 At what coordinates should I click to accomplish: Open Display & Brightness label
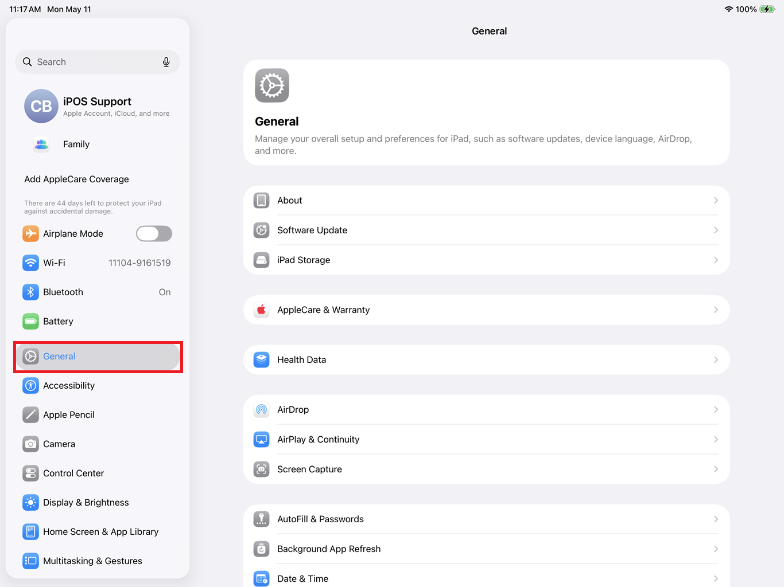86,502
